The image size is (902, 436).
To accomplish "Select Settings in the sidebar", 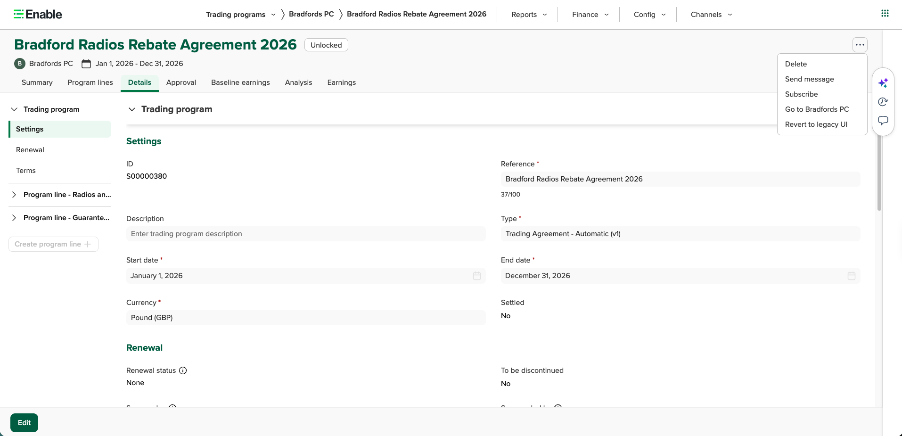I will pyautogui.click(x=60, y=129).
